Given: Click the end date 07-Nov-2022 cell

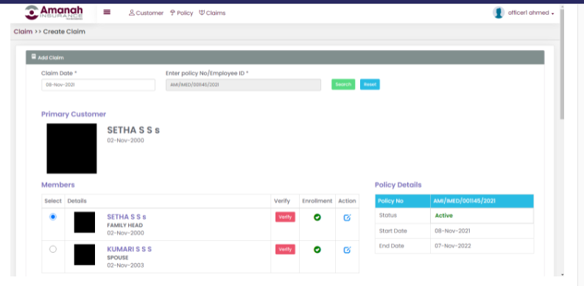Looking at the screenshot, I should pyautogui.click(x=482, y=246).
